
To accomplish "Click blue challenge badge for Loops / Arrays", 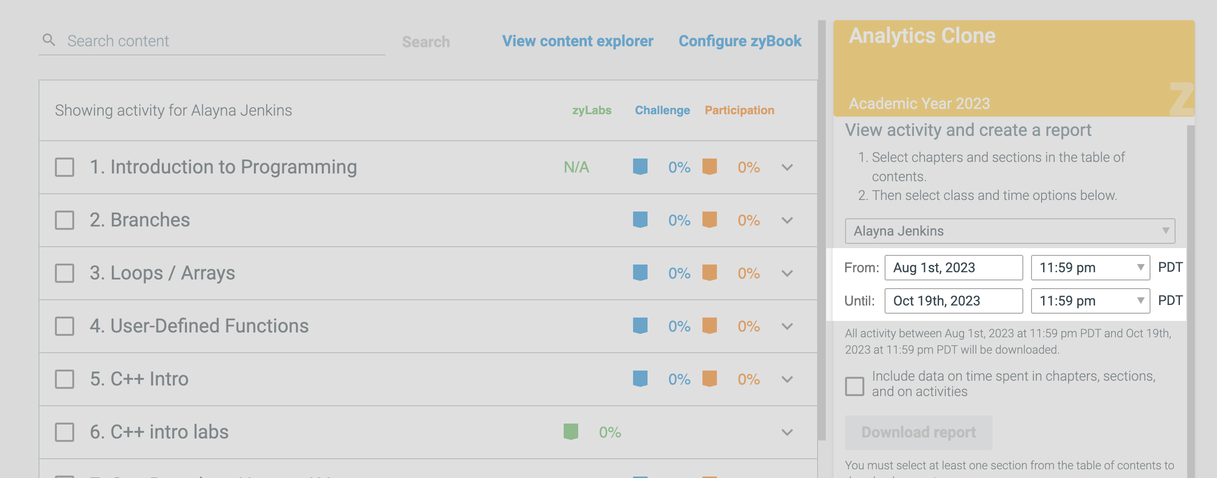I will (640, 273).
